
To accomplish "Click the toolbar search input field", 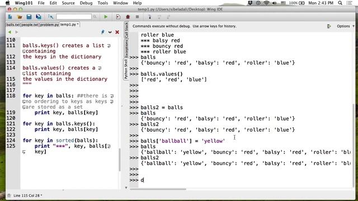I will click(x=74, y=17).
